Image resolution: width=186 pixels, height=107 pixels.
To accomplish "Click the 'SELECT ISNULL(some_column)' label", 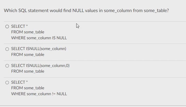I will (x=39, y=49).
